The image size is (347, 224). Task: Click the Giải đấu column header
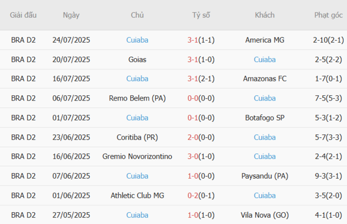tap(23, 15)
